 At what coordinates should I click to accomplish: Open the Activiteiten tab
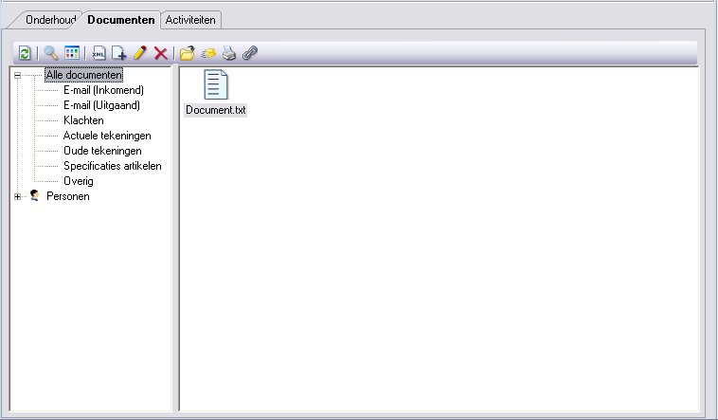[190, 20]
